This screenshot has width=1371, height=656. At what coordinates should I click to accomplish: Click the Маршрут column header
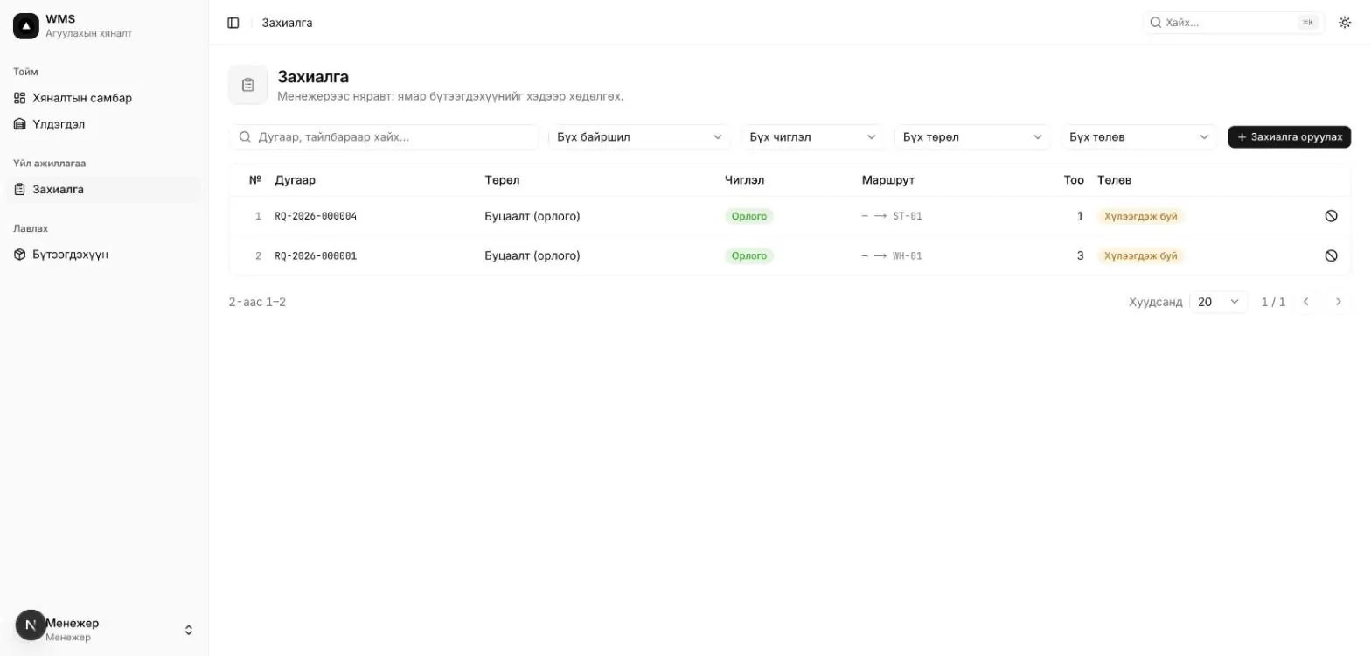point(888,180)
